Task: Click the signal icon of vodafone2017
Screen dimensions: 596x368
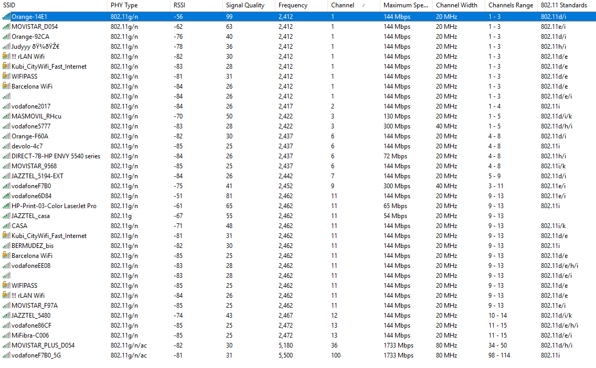Action: pos(6,106)
